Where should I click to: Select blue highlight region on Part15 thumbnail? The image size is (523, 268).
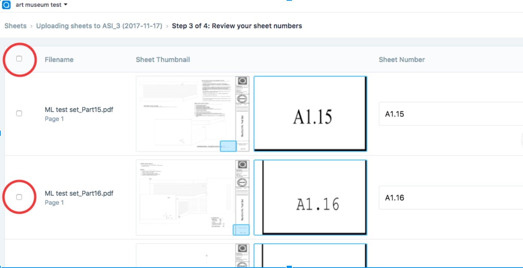228,146
